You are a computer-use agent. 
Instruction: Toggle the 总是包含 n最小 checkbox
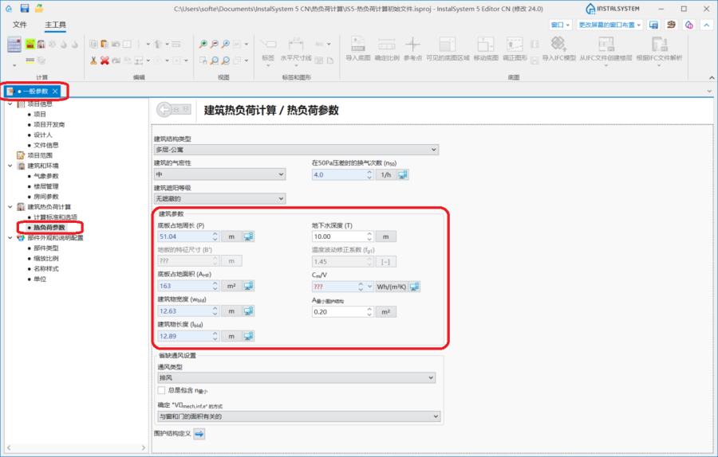161,390
